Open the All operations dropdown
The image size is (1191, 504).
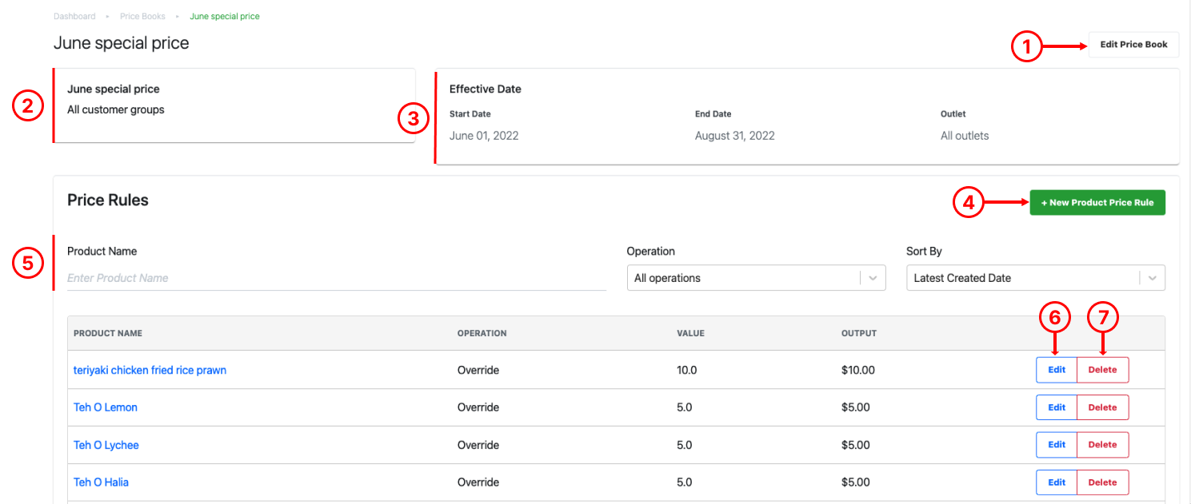(x=757, y=278)
